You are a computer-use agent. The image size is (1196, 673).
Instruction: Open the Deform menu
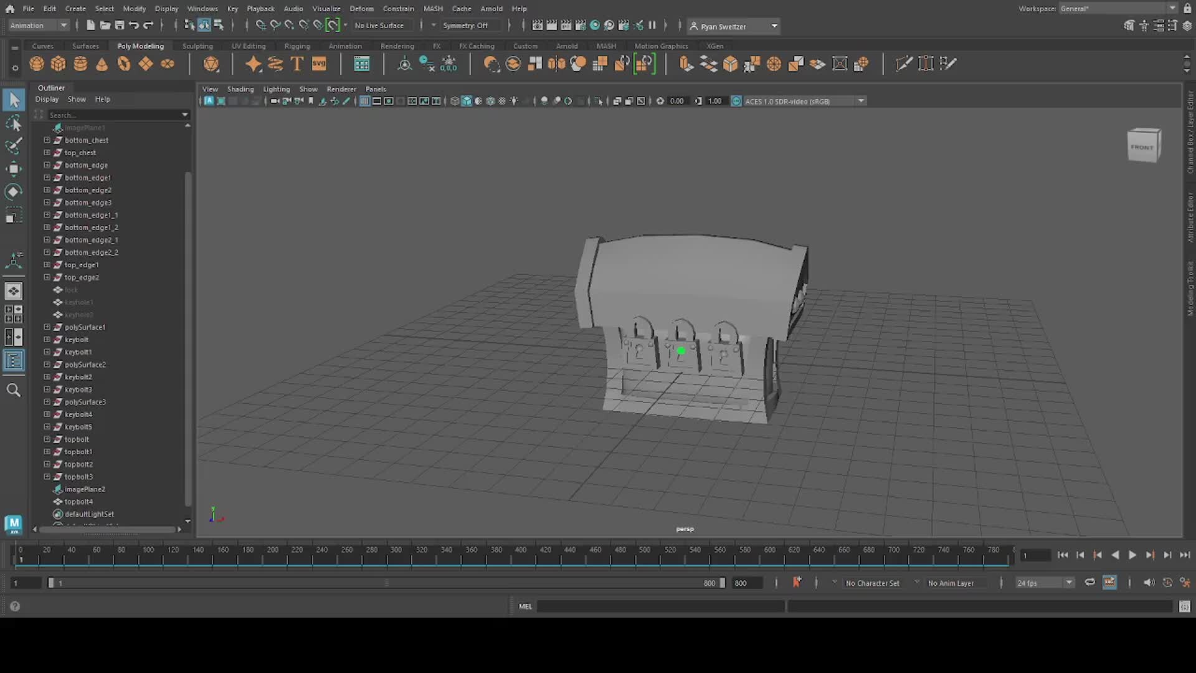(x=361, y=9)
